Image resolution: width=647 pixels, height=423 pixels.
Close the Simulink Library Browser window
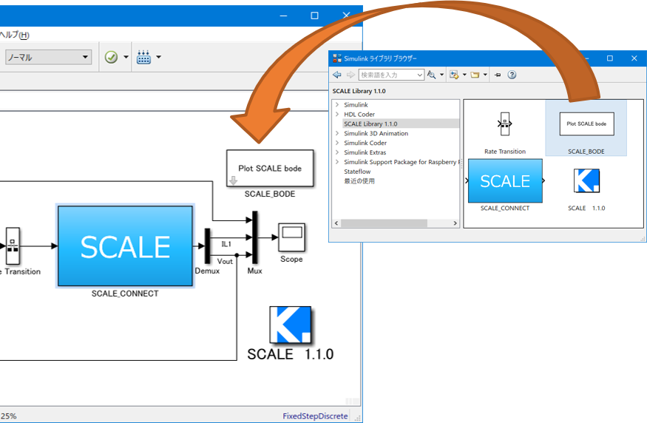(634, 58)
